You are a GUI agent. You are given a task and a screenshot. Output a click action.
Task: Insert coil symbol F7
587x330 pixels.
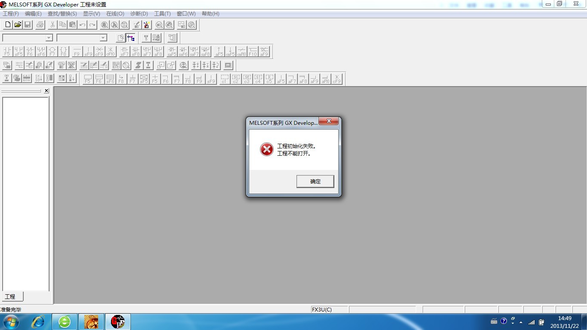(52, 52)
